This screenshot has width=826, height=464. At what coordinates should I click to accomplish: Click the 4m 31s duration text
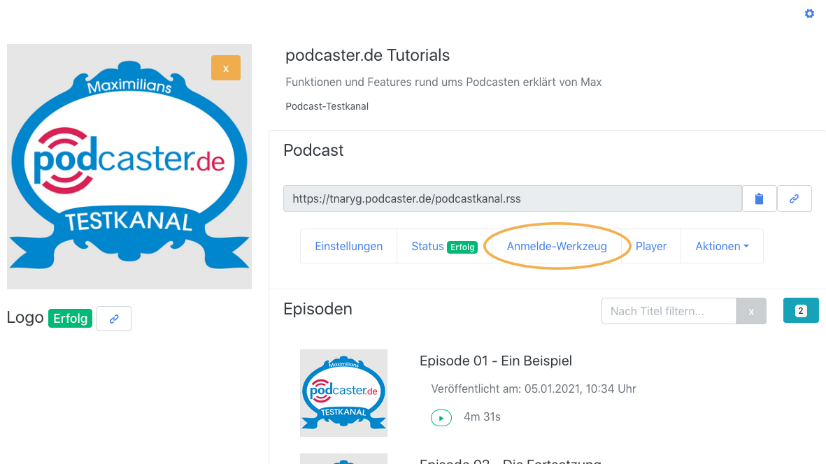[482, 416]
